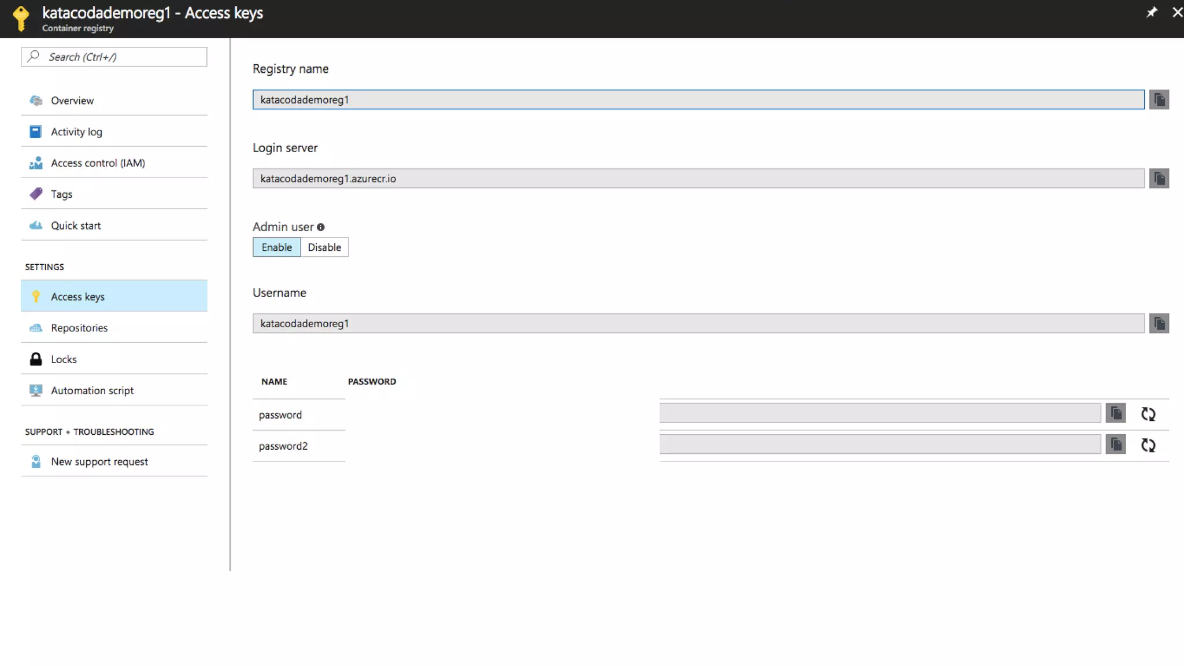1184x666 pixels.
Task: Copy the Username value
Action: pos(1159,324)
